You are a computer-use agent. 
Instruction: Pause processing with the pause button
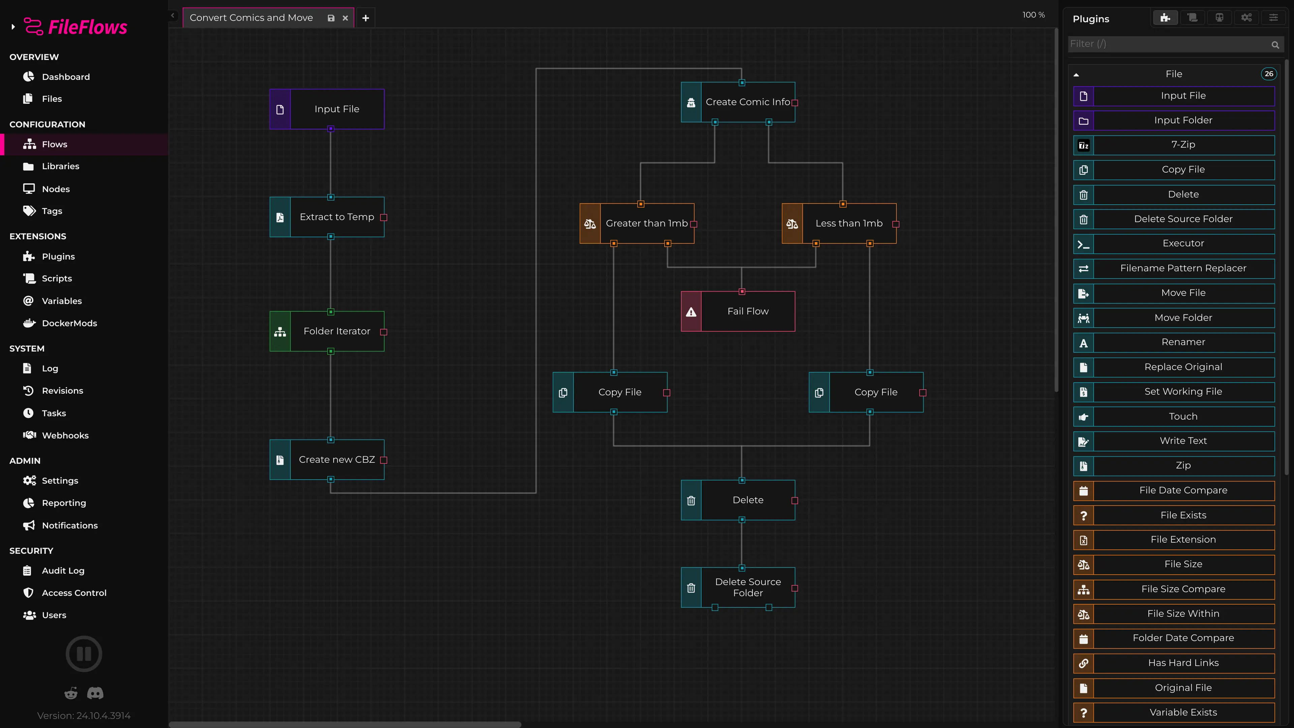(x=84, y=654)
